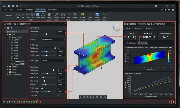Open settings with the bottom-right gear icon
Screen dimensions: 180x108
pyautogui.click(x=173, y=102)
